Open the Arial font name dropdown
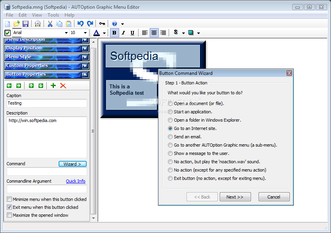The height and width of the screenshot is (233, 331). pos(66,33)
